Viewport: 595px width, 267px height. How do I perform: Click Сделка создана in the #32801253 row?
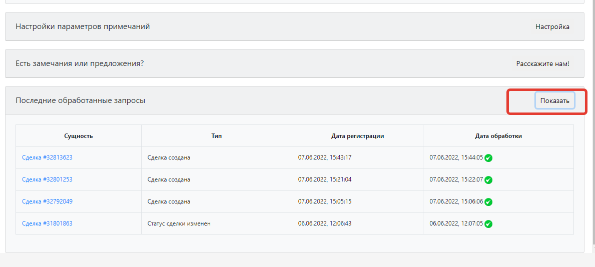(x=169, y=179)
